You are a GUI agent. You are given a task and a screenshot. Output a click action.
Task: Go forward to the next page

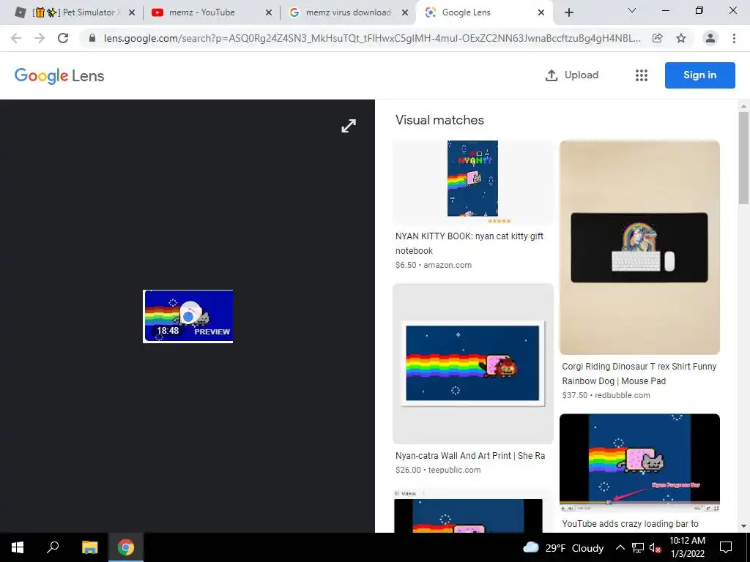click(40, 38)
